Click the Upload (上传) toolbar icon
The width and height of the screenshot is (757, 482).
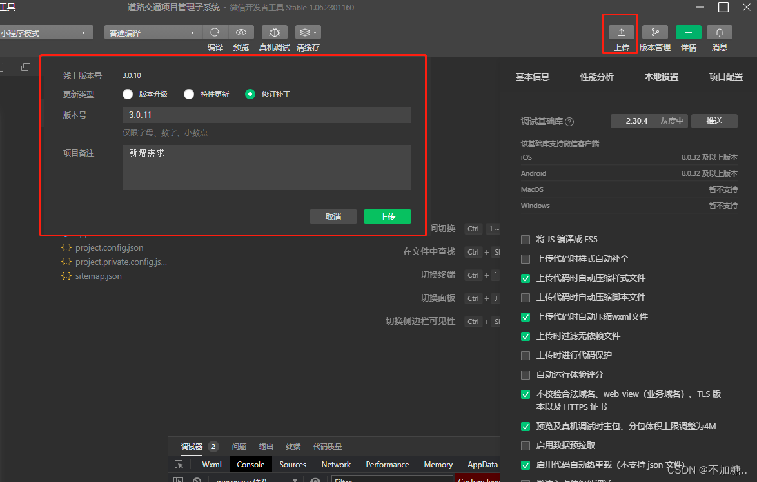tap(621, 33)
